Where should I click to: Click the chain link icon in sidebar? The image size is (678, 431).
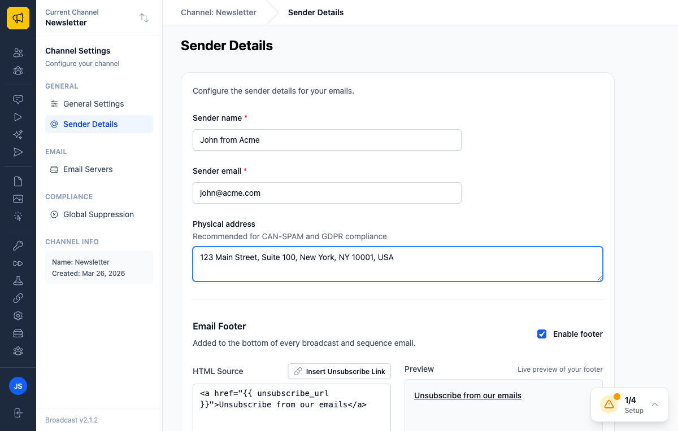(18, 298)
